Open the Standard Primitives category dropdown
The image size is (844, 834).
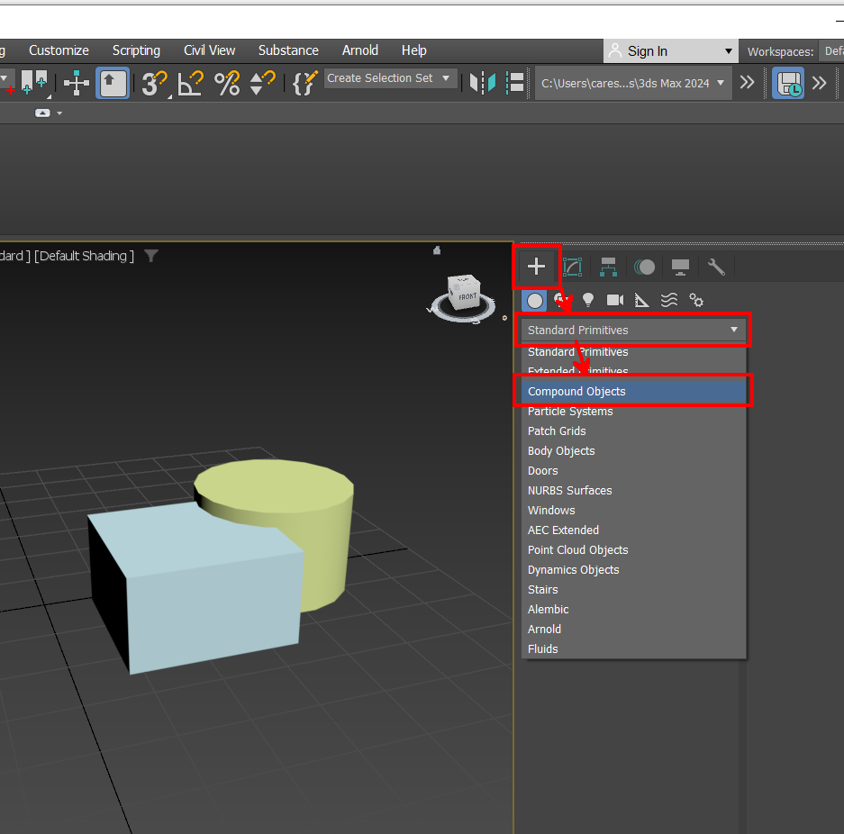(633, 330)
